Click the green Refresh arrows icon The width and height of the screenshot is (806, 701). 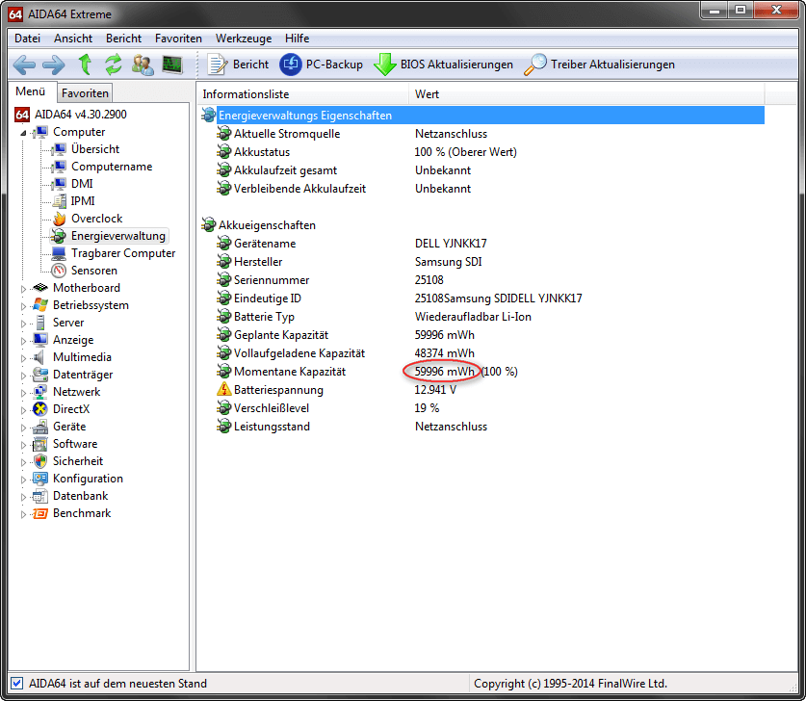[x=113, y=65]
